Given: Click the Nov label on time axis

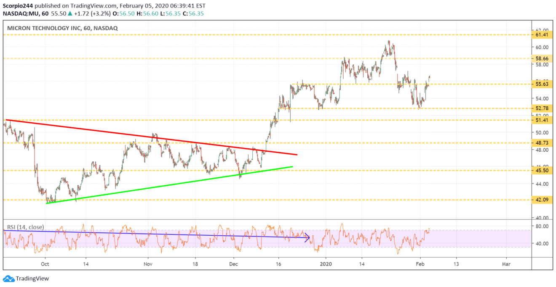Looking at the screenshot, I should point(147,264).
